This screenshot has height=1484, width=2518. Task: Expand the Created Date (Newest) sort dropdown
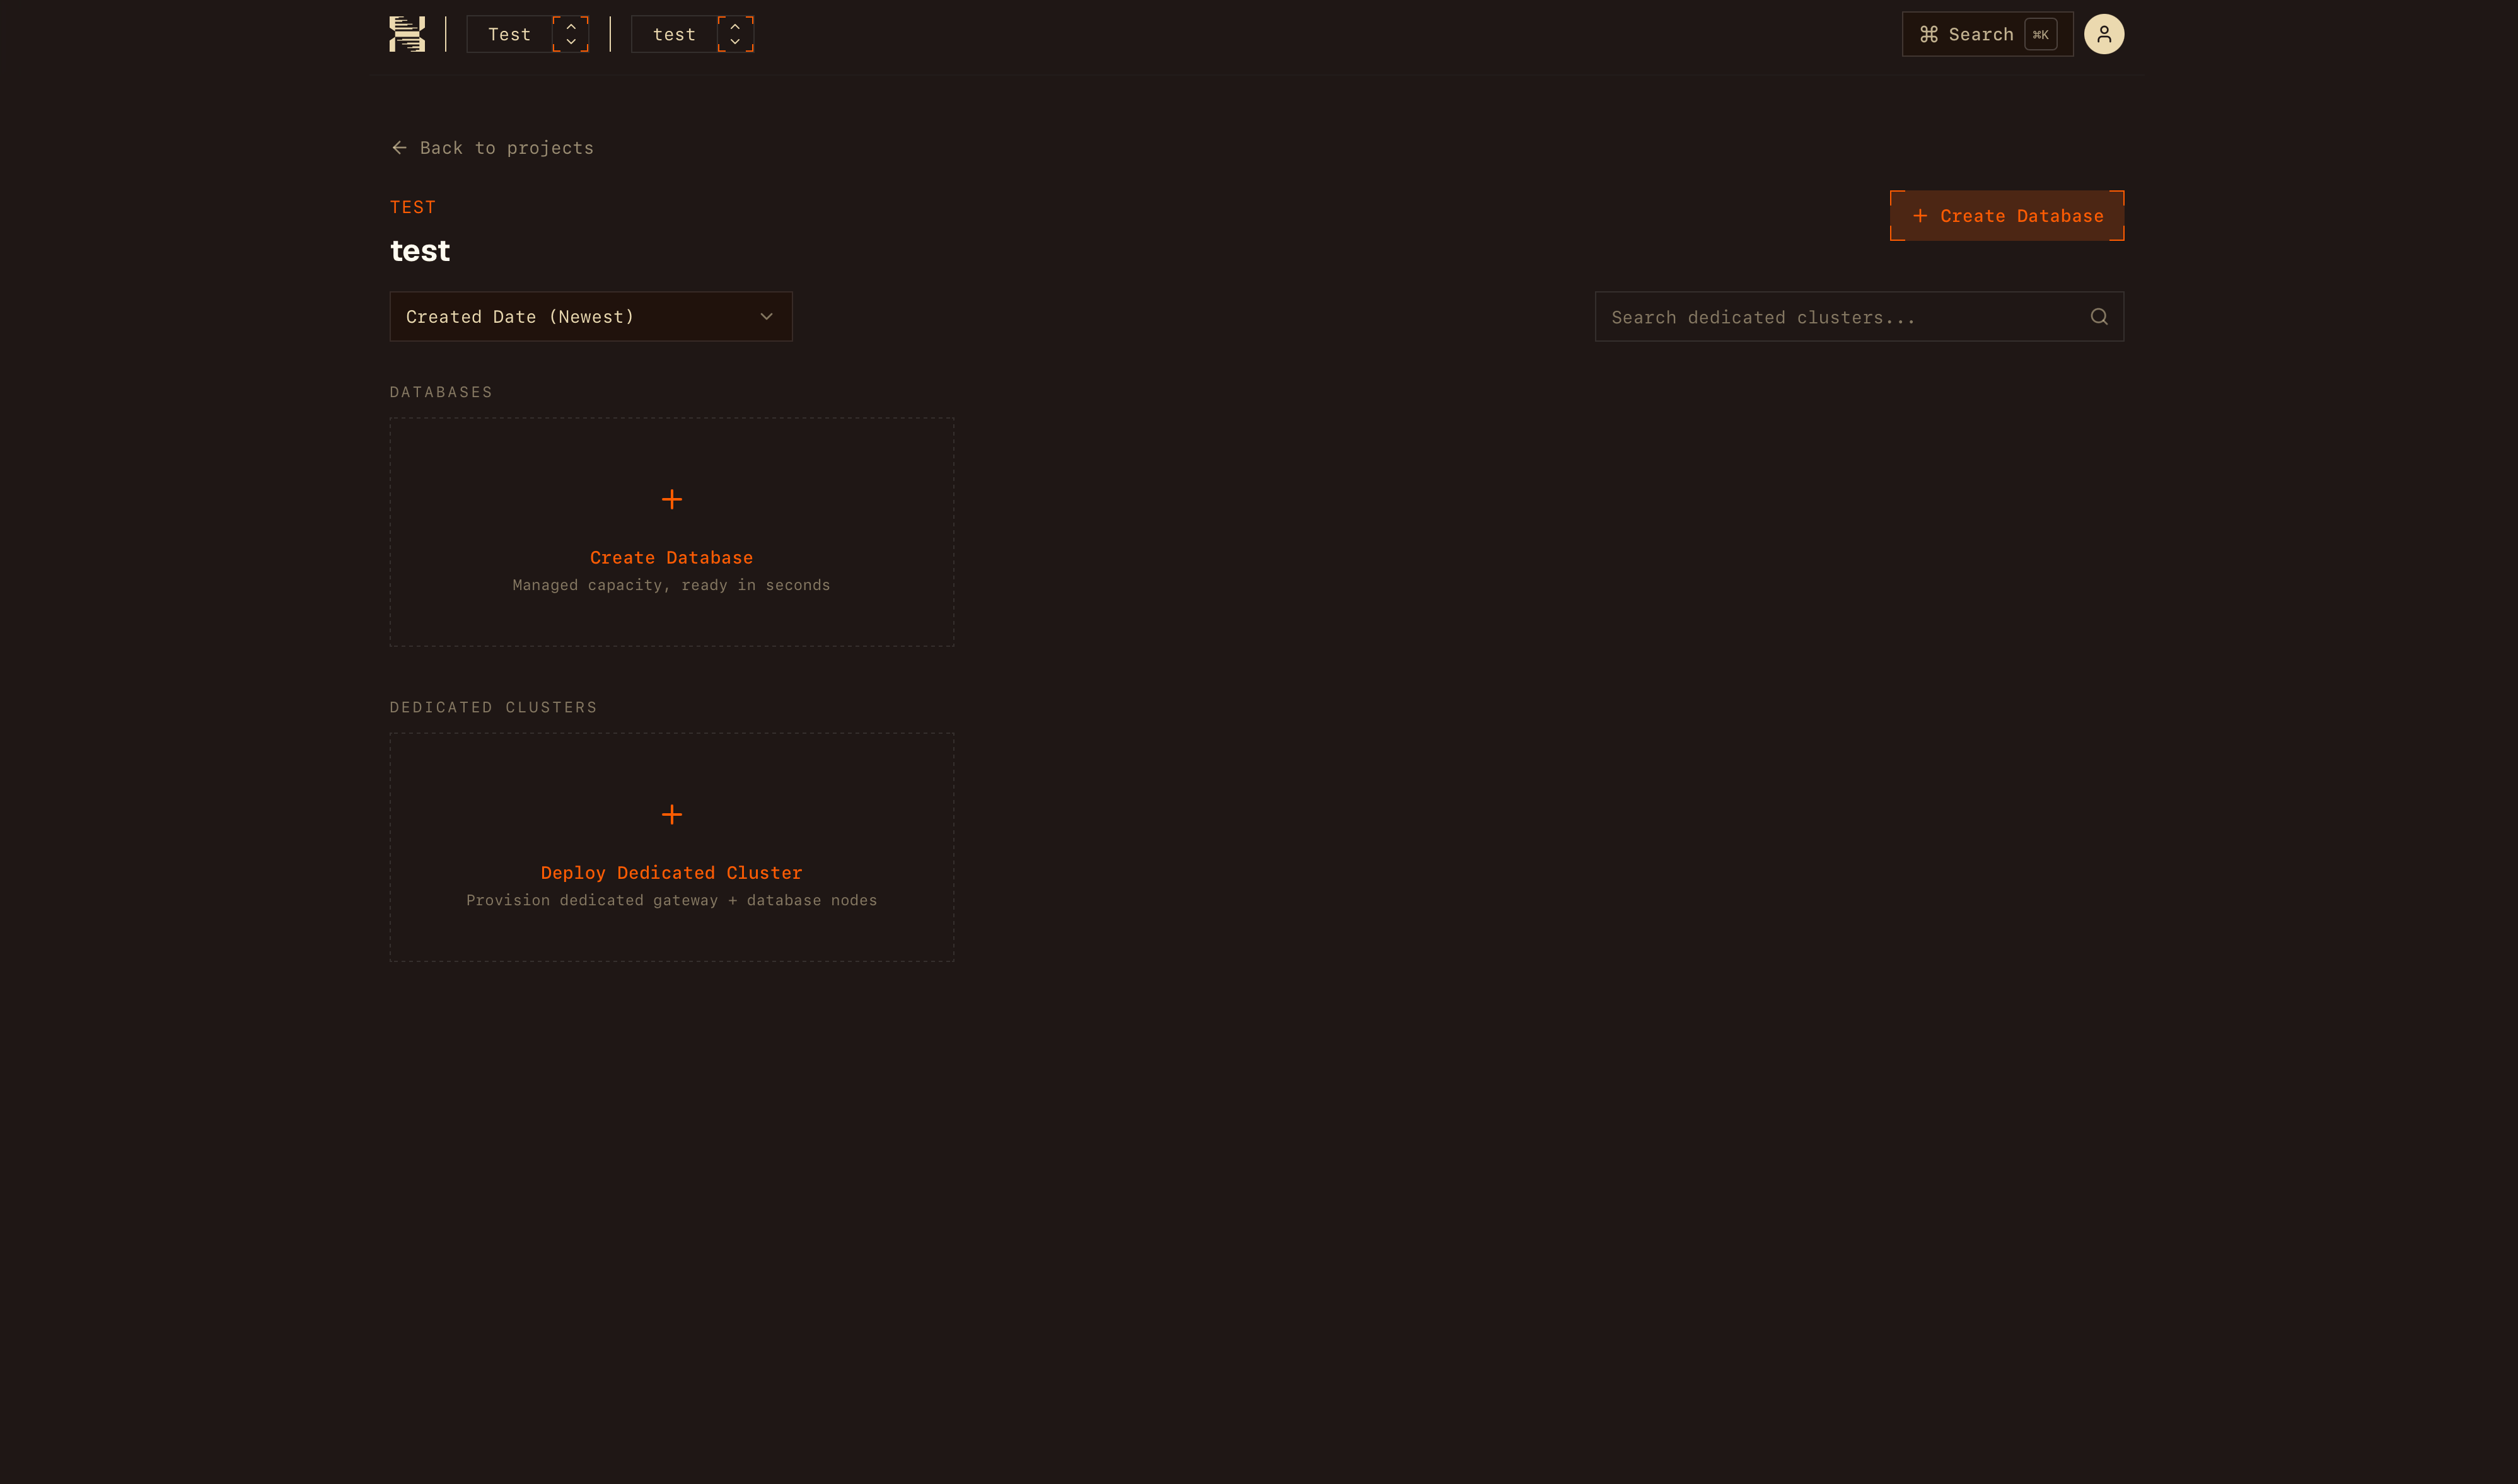[x=591, y=317]
